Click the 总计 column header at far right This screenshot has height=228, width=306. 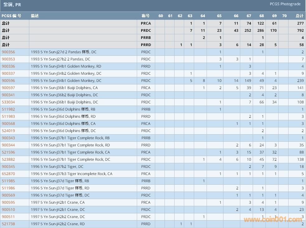[x=299, y=16]
